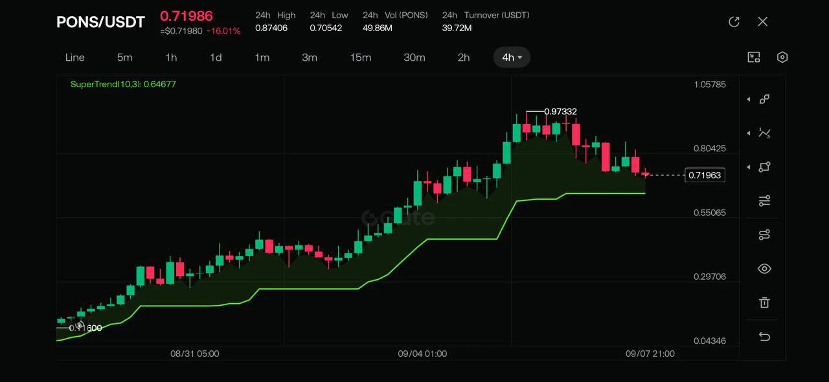Select the 5m timeframe
The width and height of the screenshot is (829, 382).
point(125,58)
